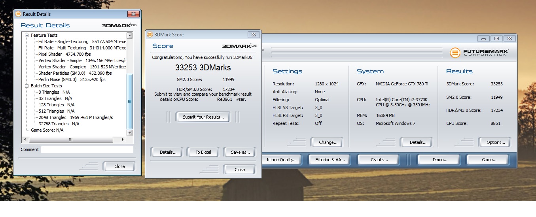The height and width of the screenshot is (217, 536).
Task: Click Microsoft Windows 7 OS text
Action: click(396, 123)
